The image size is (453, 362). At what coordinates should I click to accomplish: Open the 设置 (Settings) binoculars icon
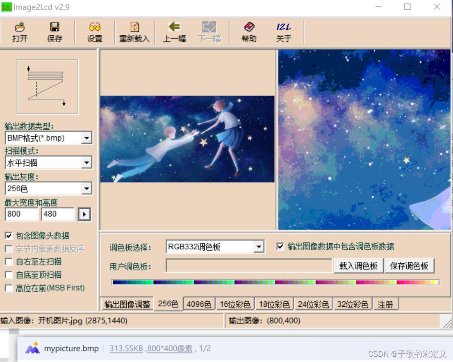(95, 32)
